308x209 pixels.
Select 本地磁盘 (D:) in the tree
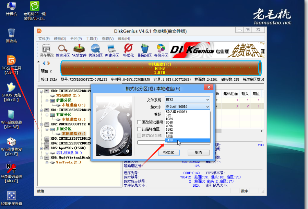tap(74, 105)
